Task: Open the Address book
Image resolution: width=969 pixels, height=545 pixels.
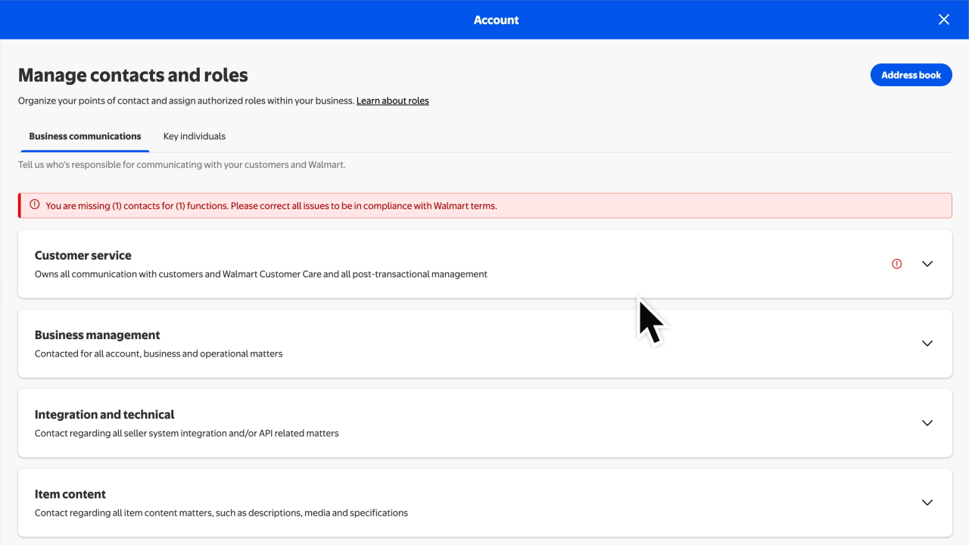Action: pyautogui.click(x=911, y=75)
